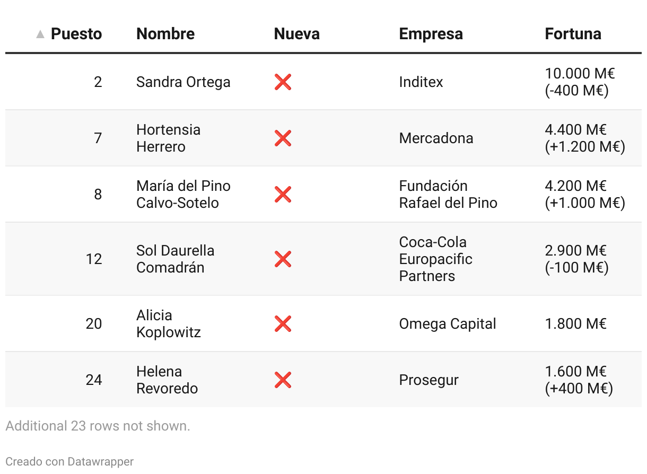
Task: Click the Fundación Rafael del Pino cell
Action: pyautogui.click(x=448, y=195)
